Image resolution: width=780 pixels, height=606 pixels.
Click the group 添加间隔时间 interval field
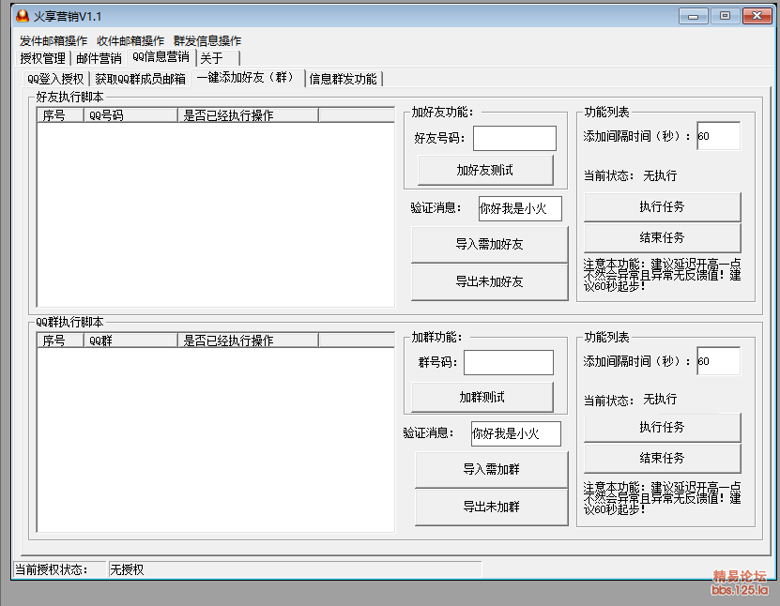[718, 361]
